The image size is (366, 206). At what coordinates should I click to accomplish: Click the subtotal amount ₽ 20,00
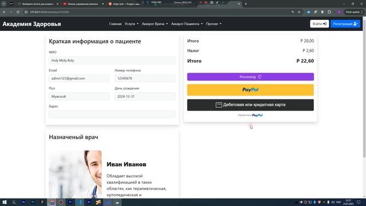click(307, 41)
